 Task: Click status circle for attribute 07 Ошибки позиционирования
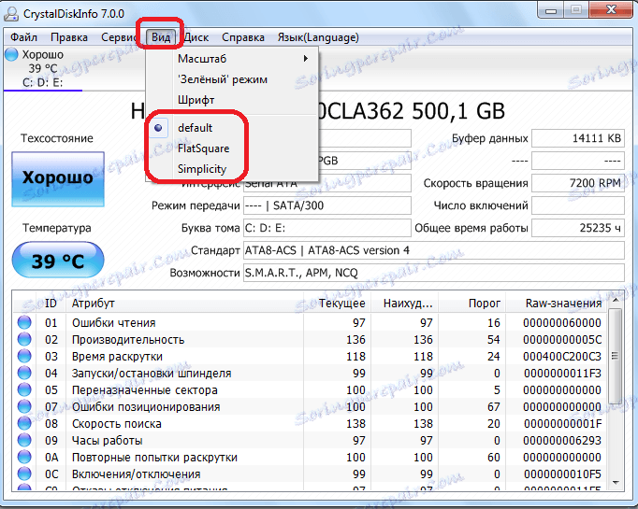pyautogui.click(x=24, y=406)
